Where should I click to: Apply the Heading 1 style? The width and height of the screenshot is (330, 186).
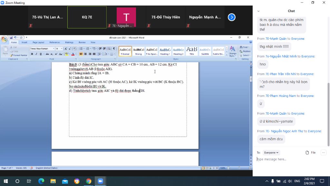pos(165,51)
